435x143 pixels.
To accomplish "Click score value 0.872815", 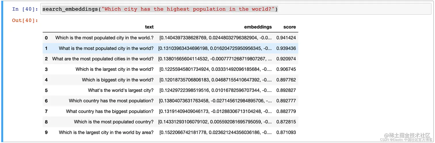I will [286, 122].
